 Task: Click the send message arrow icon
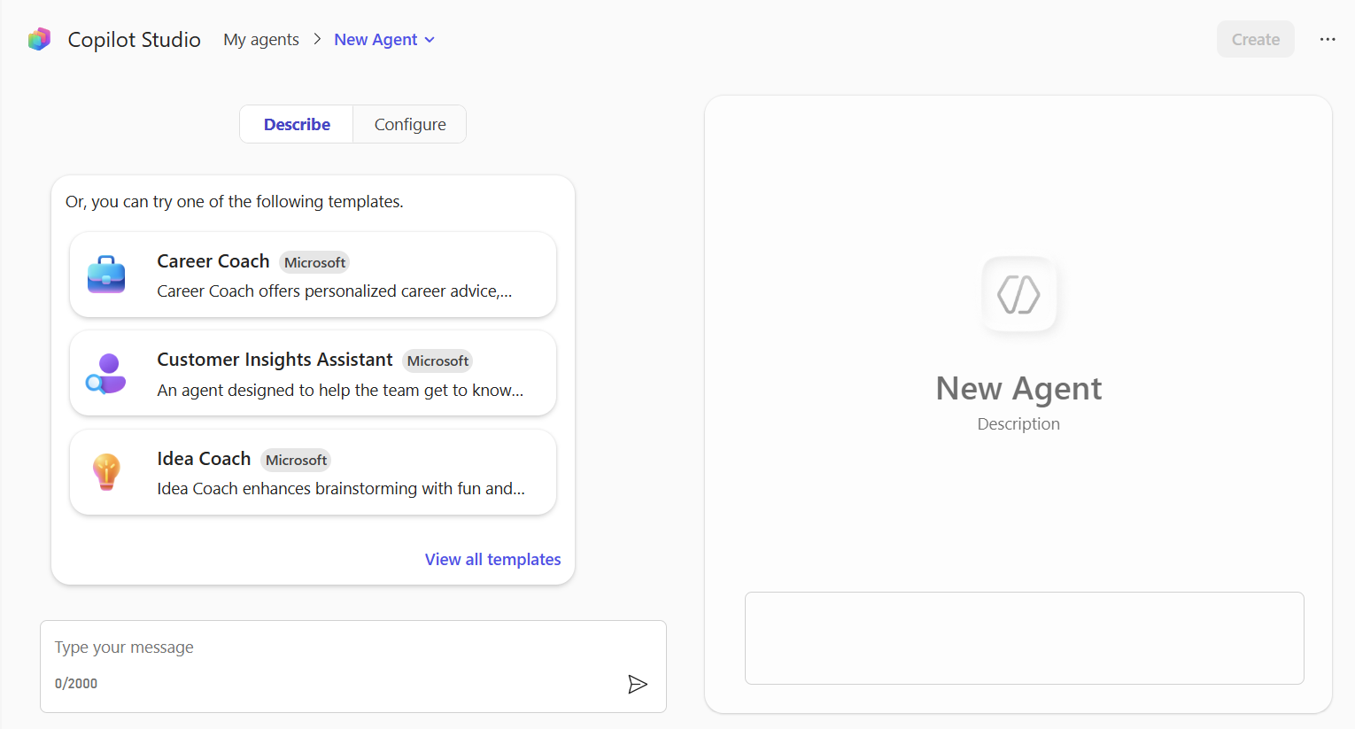point(638,683)
